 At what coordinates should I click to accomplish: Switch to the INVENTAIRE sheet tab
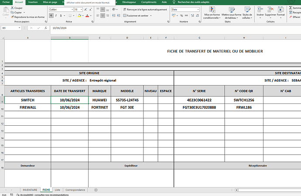coord(30,190)
